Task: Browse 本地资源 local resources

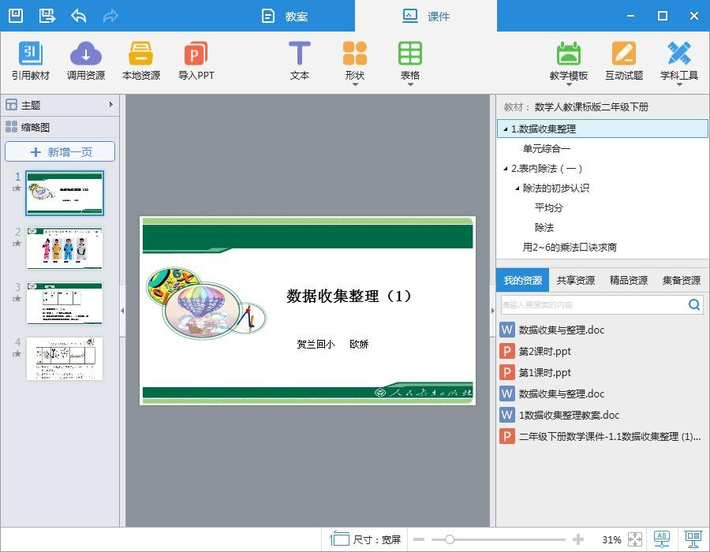Action: click(140, 59)
